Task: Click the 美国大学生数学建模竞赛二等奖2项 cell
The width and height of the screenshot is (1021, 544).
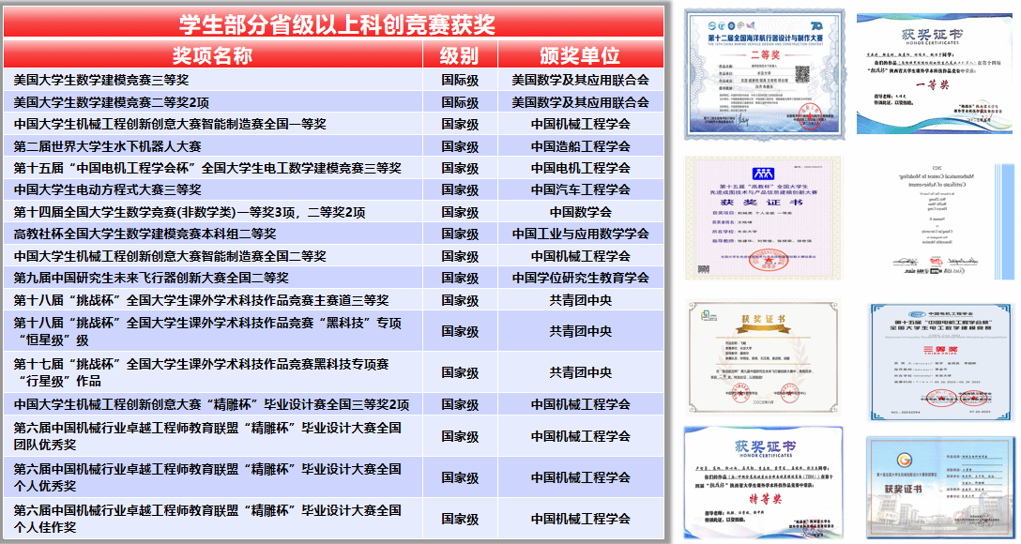Action: (112, 102)
